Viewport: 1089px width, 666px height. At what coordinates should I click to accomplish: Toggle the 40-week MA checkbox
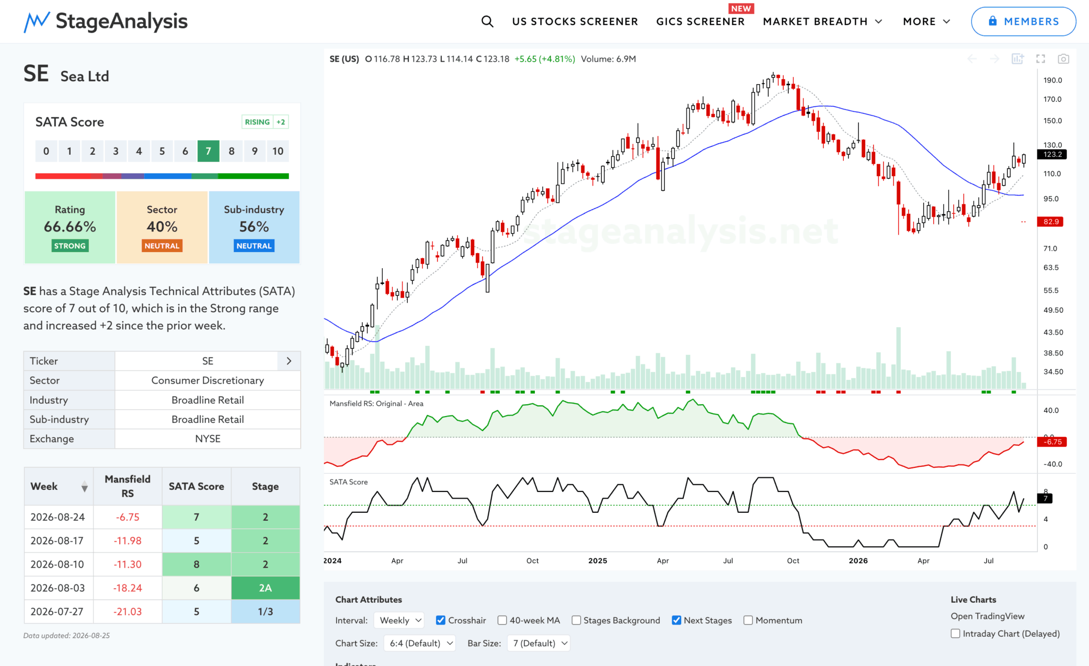[502, 620]
